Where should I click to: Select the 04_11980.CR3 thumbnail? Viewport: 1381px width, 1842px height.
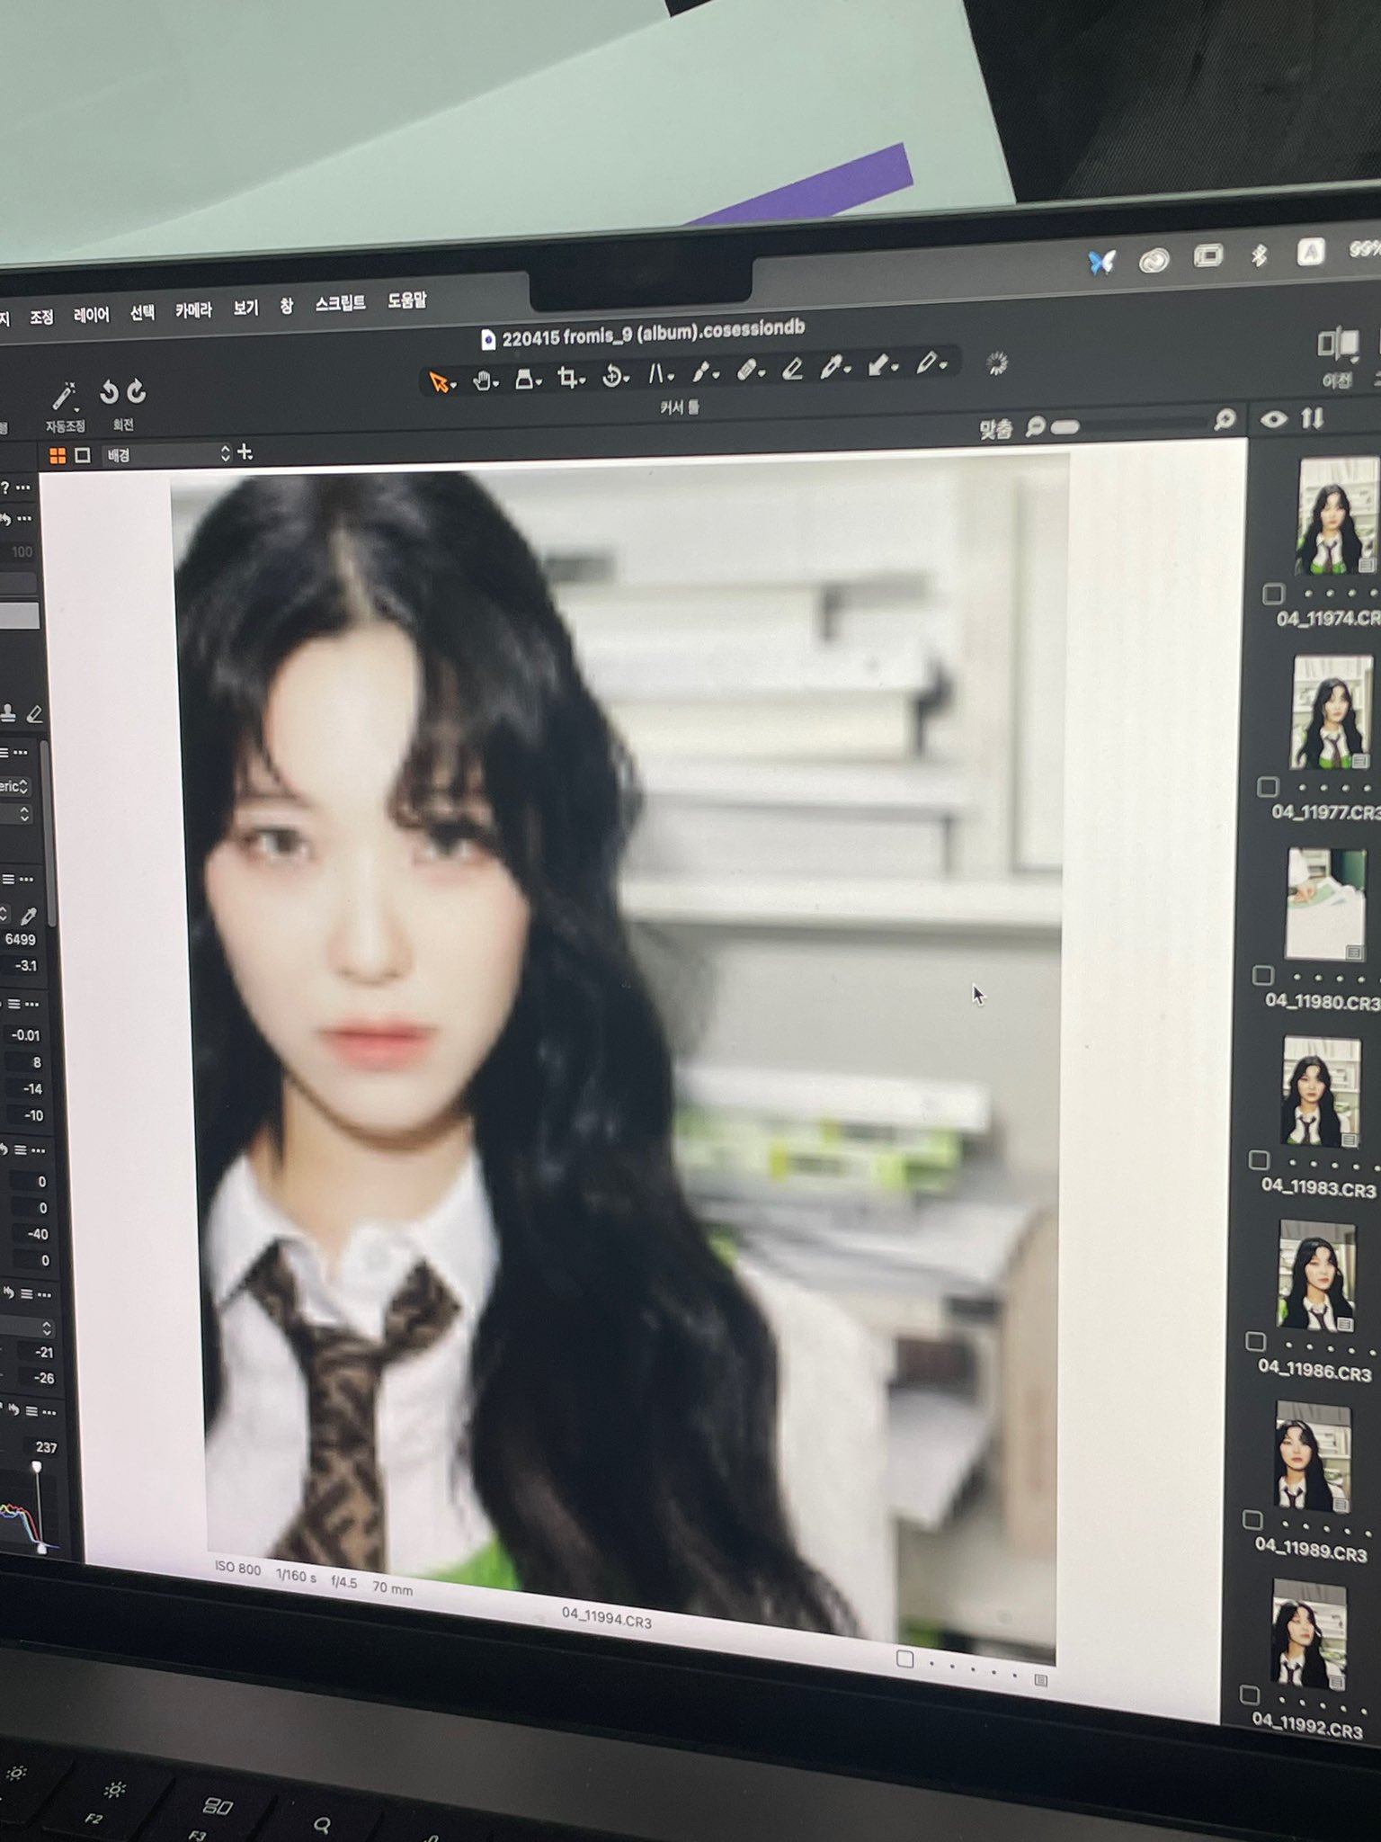(1326, 905)
